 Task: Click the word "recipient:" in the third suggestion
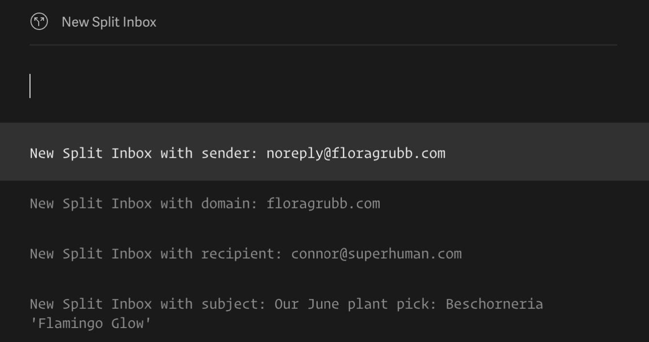[x=242, y=254]
